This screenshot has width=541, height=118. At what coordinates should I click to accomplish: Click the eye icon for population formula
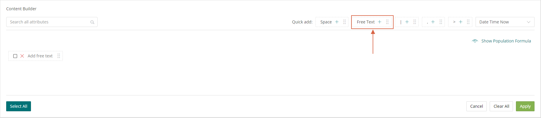pyautogui.click(x=475, y=41)
